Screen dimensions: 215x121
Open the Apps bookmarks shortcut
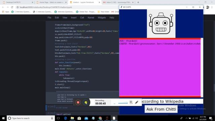click(6, 12)
